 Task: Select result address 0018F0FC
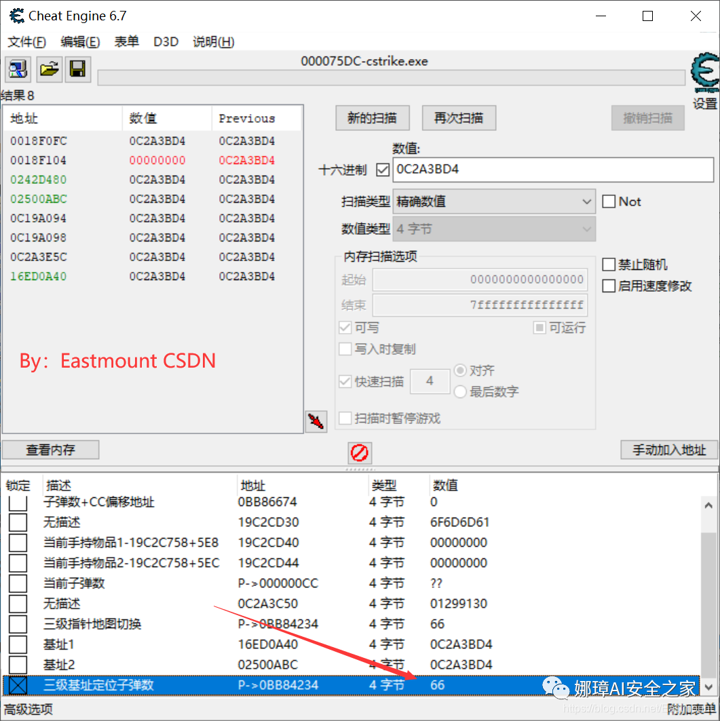[39, 141]
